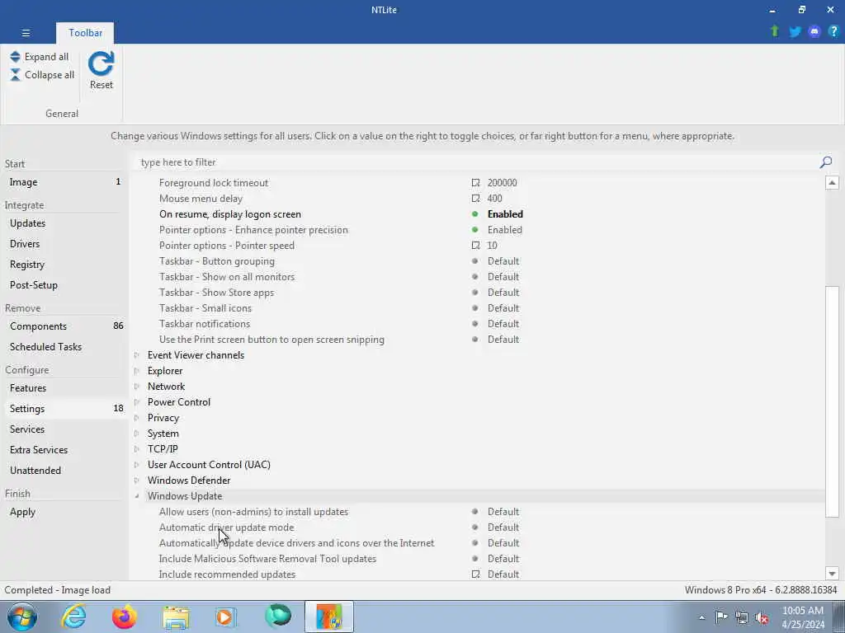This screenshot has height=633, width=845.
Task: Click the type here to filter field
Action: [477, 162]
